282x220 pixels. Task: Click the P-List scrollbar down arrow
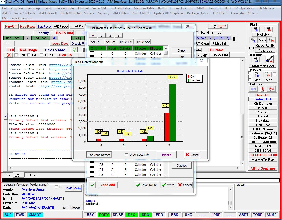coord(166,176)
